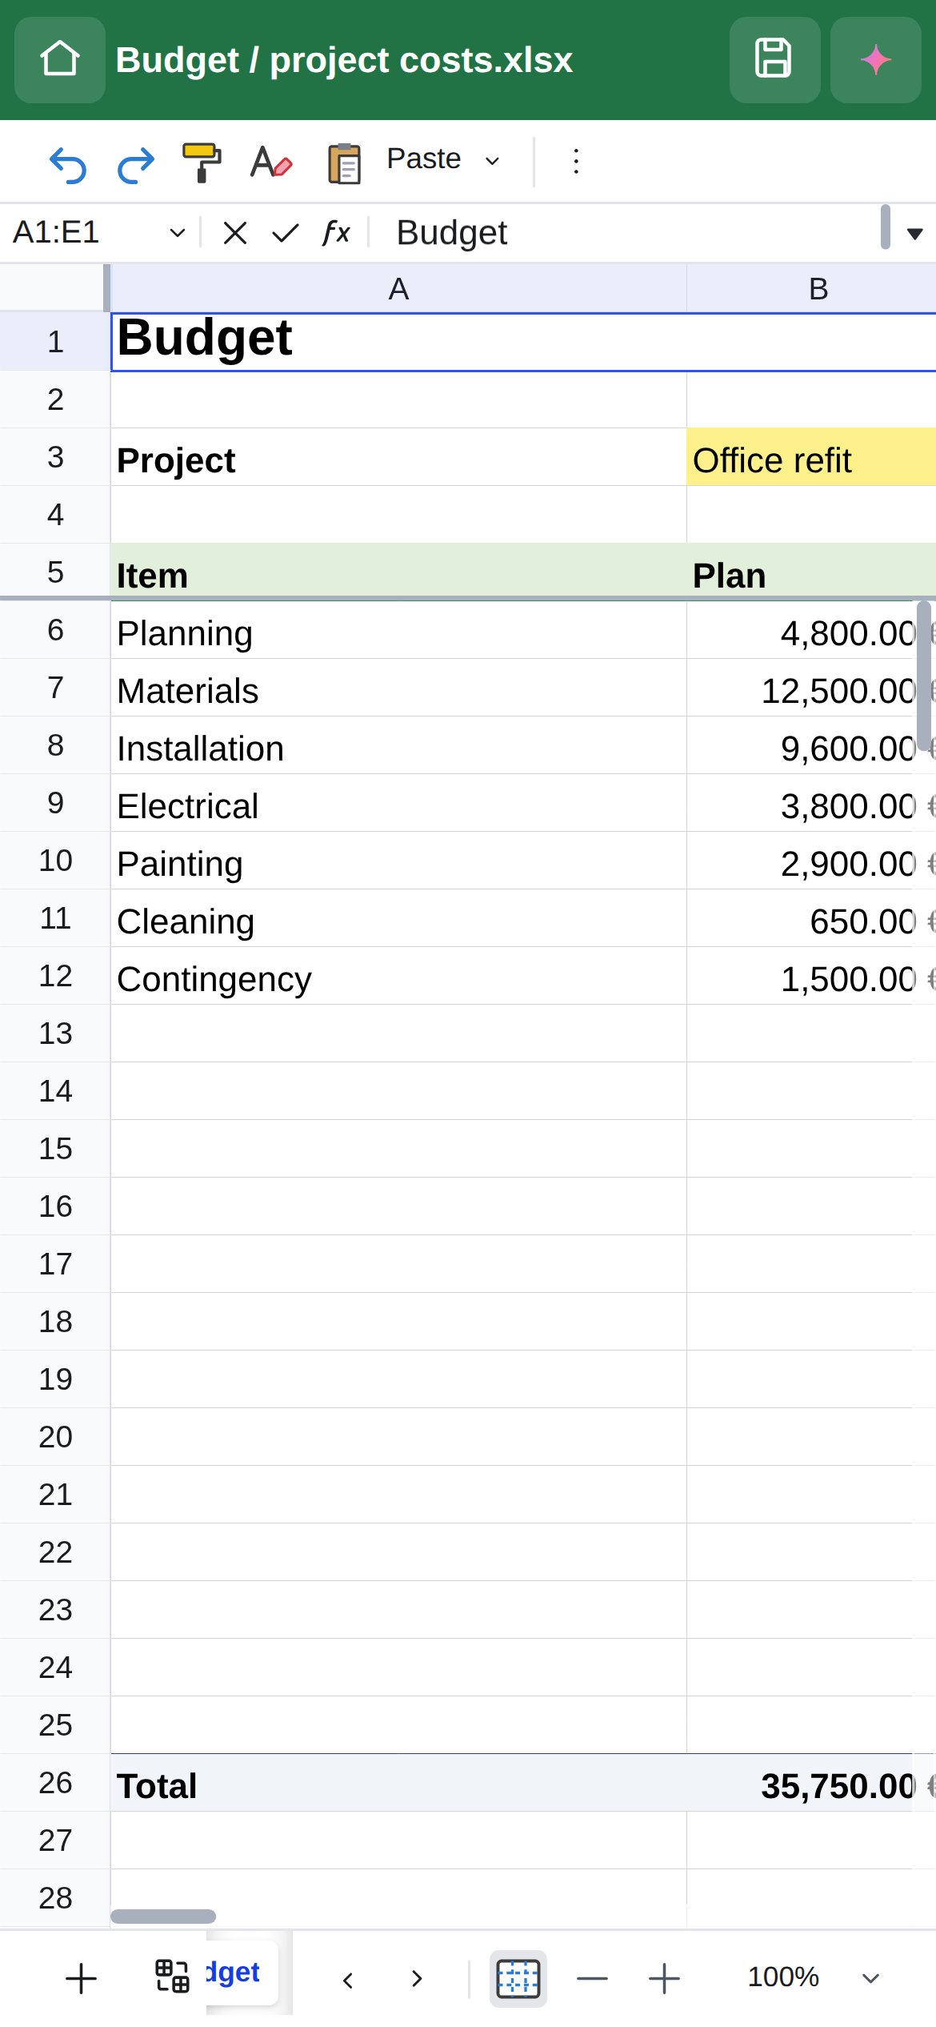
Task: Expand the formula bar with arrow
Action: click(914, 234)
